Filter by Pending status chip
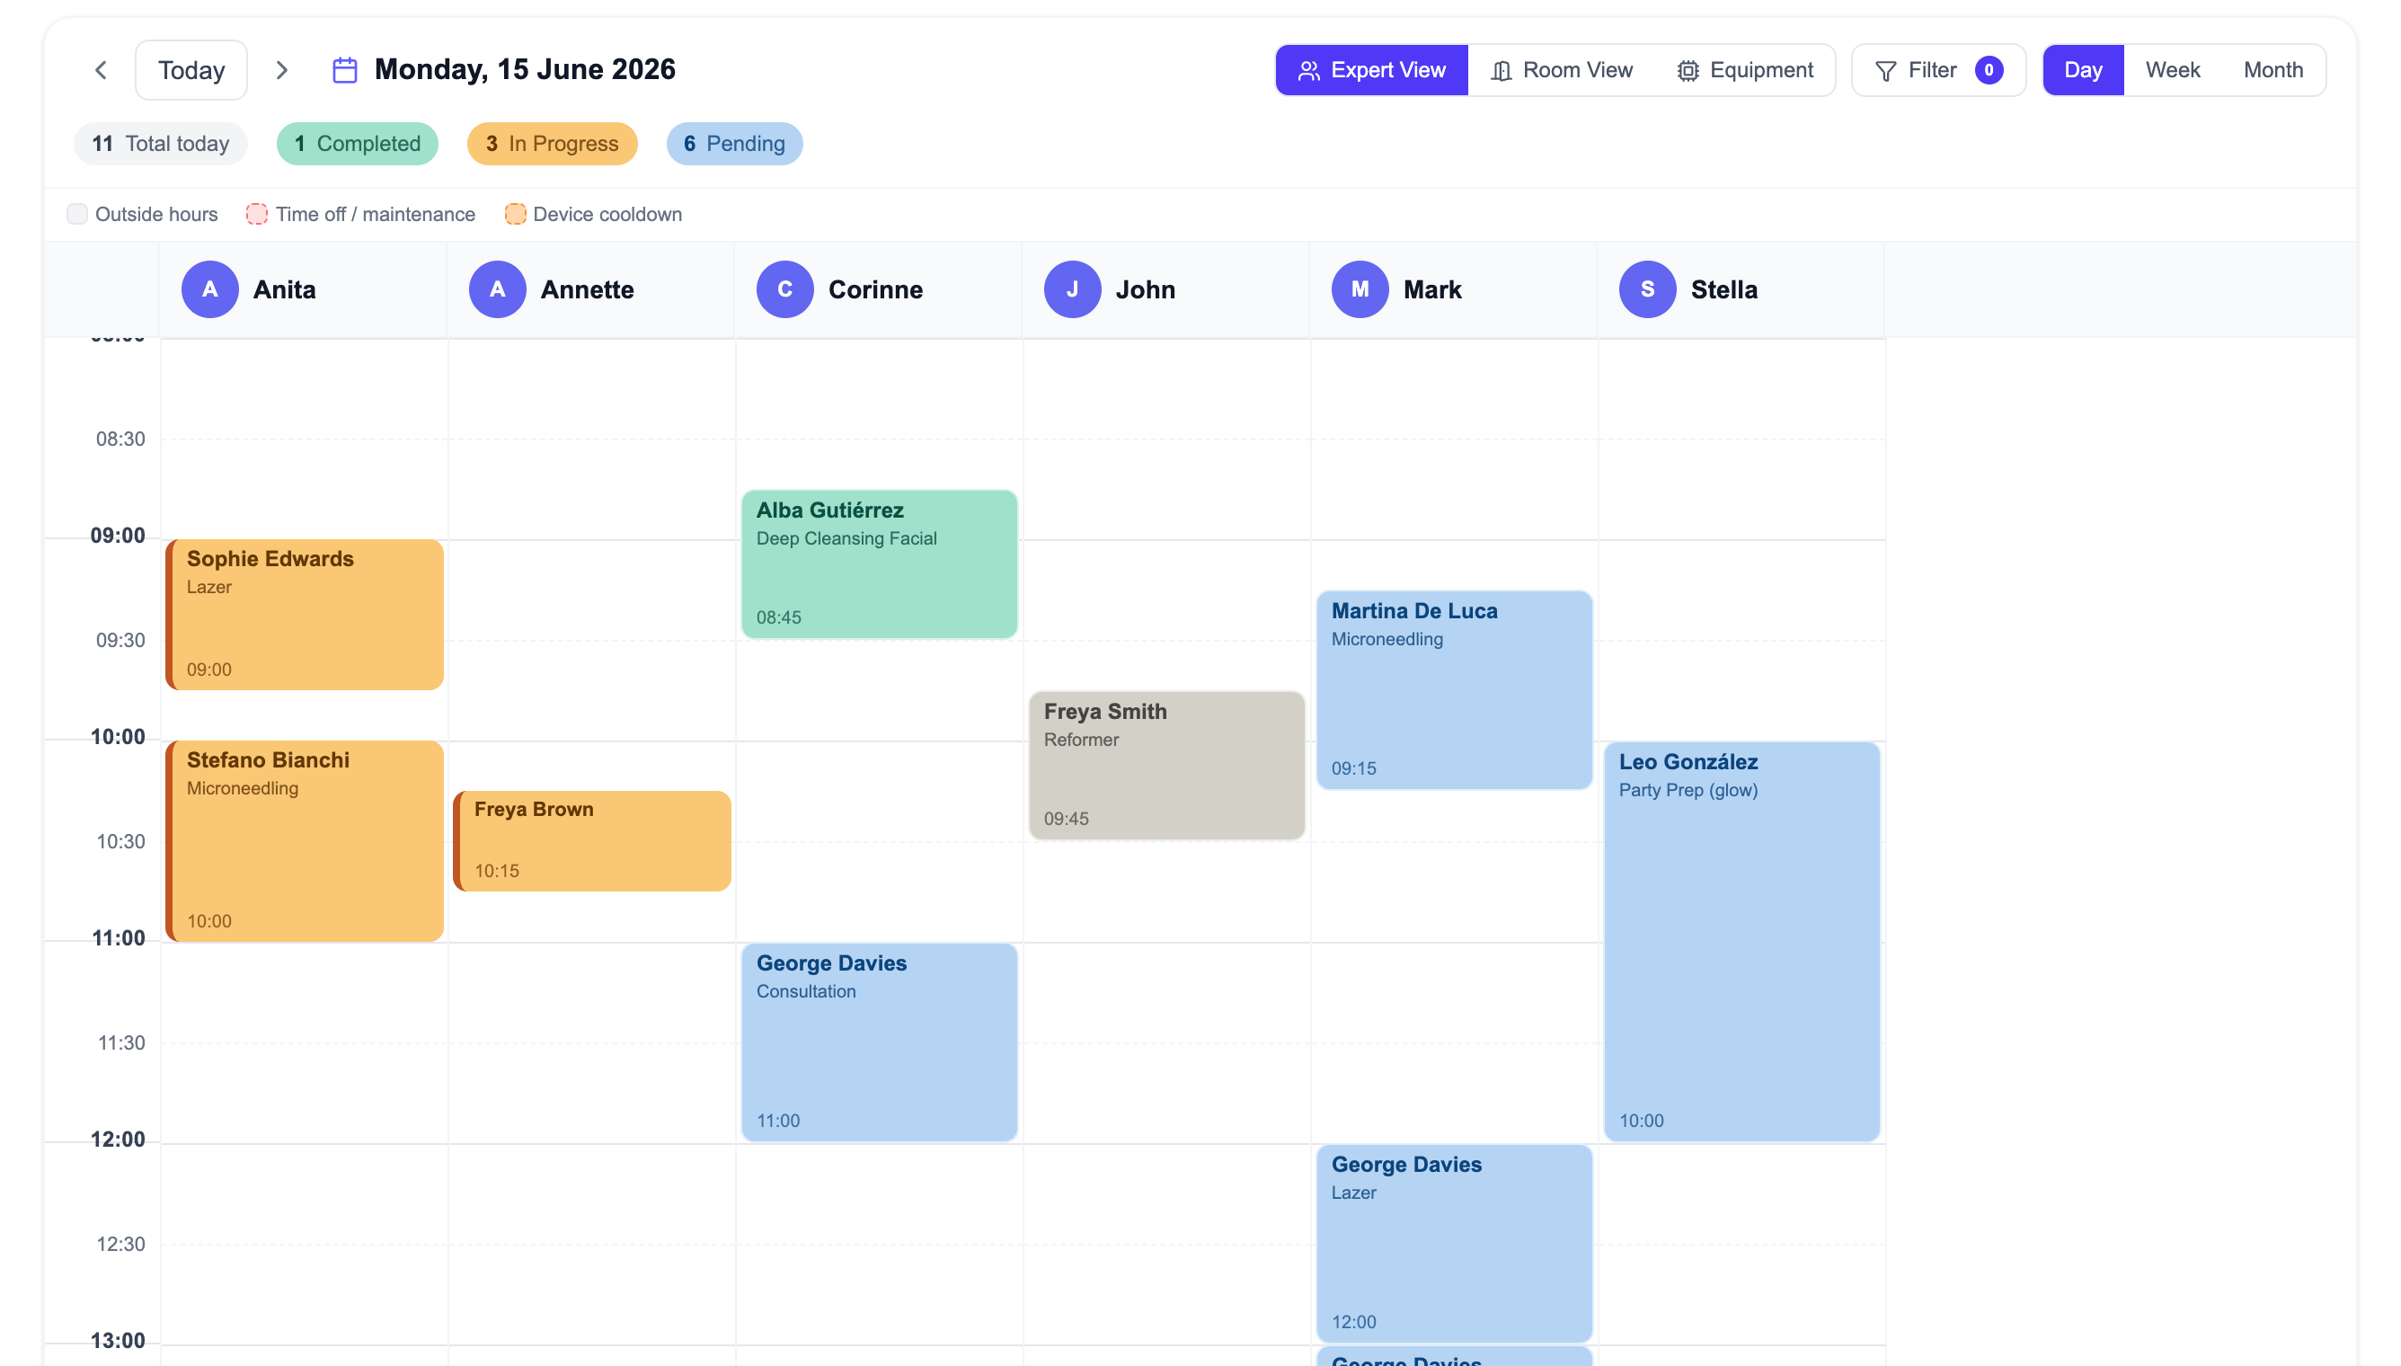 [x=734, y=144]
